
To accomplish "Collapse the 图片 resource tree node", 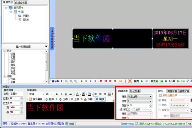I will 5,51.
